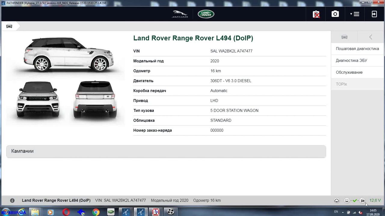Click the 12,6 V battery voltage indicator
385x216 pixels.
pos(375,200)
